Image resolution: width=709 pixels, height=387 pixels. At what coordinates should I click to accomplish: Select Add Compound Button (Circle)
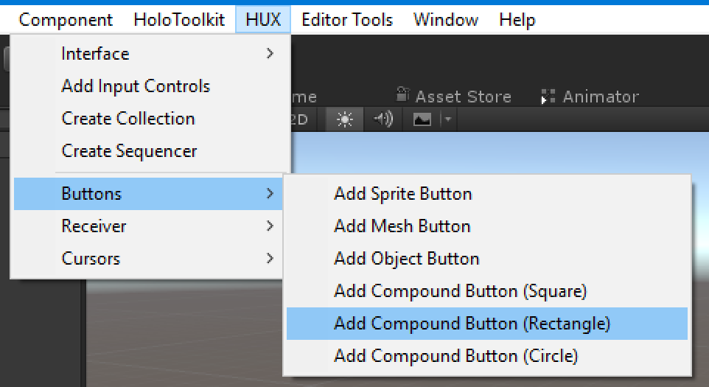tap(487, 356)
